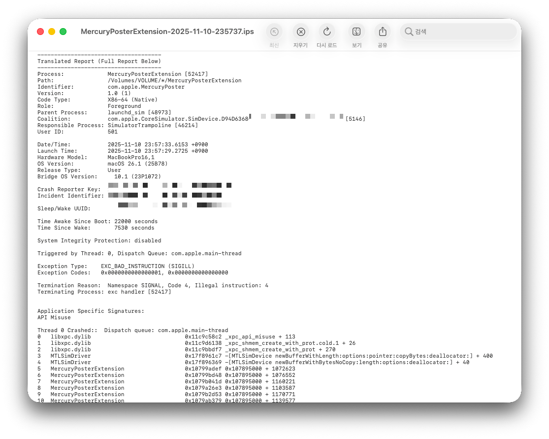Click the "Triggered by Thread: 0" line
Viewport: 549px width, 439px height.
139,253
